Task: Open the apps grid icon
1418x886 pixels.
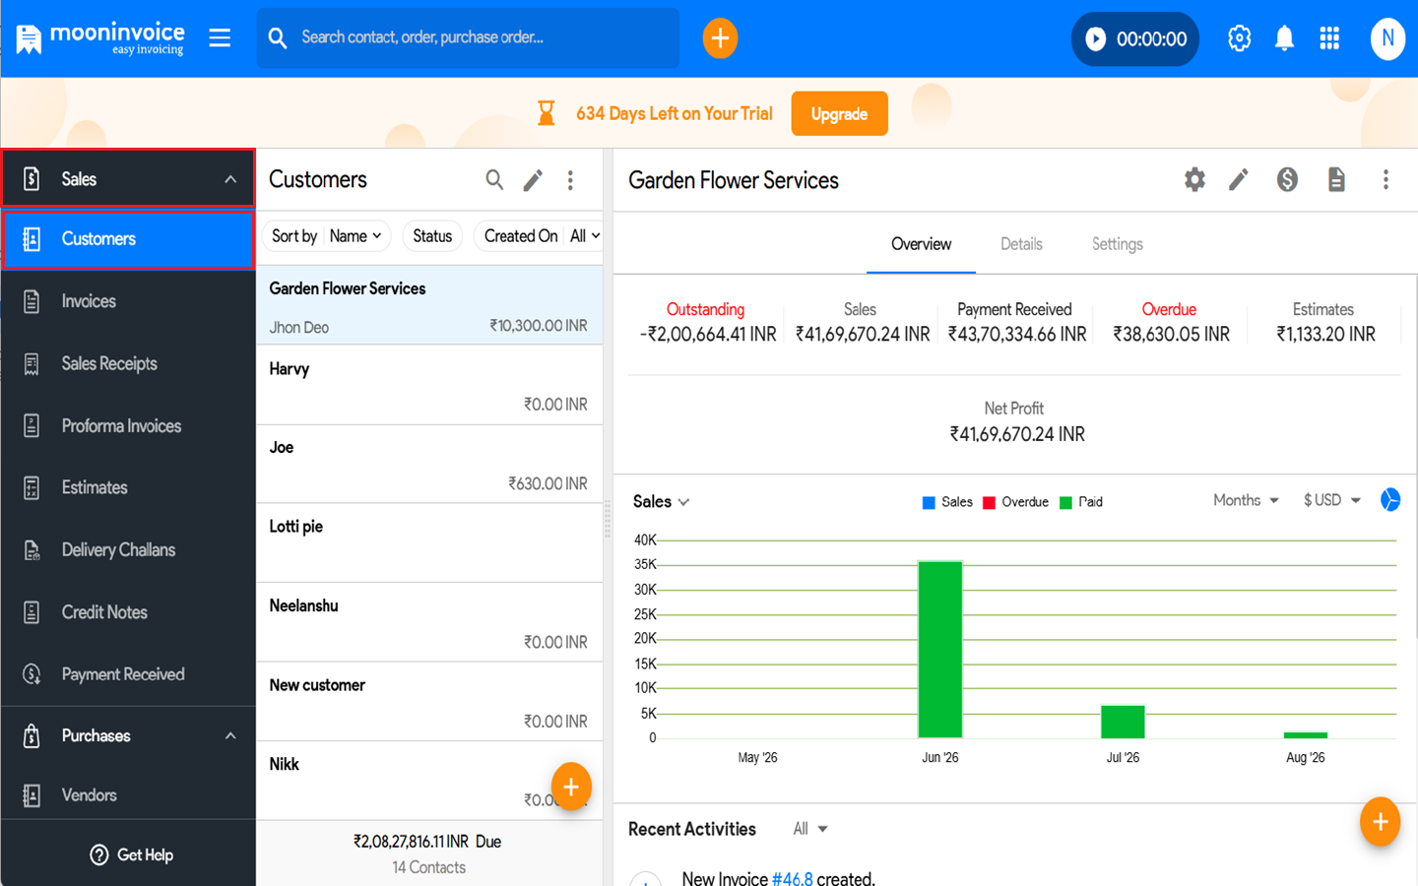Action: [x=1329, y=38]
